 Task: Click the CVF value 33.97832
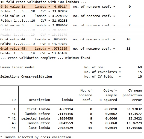60,11
